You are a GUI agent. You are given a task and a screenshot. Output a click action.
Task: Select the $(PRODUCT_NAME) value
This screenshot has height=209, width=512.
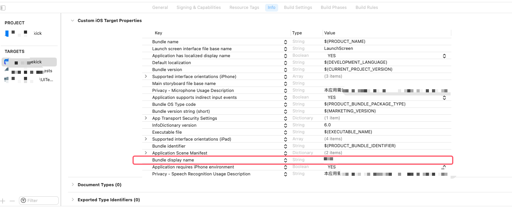pyautogui.click(x=345, y=42)
